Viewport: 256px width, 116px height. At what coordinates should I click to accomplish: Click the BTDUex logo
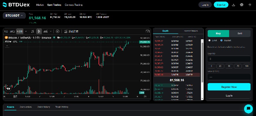click(x=16, y=5)
